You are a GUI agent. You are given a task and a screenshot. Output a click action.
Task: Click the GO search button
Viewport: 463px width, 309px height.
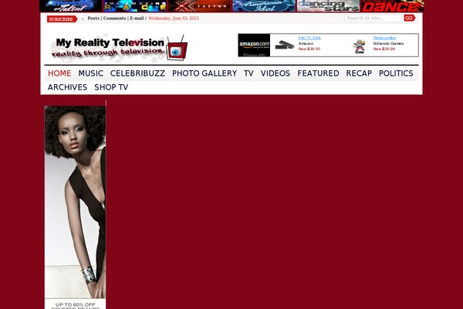click(410, 18)
